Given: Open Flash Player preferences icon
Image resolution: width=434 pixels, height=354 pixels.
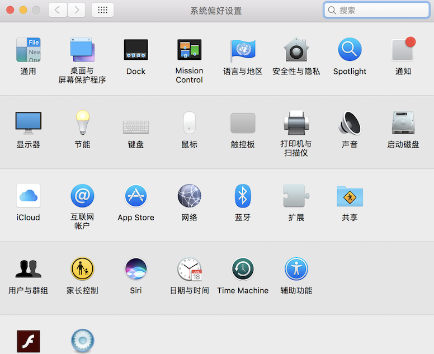Looking at the screenshot, I should [x=28, y=342].
